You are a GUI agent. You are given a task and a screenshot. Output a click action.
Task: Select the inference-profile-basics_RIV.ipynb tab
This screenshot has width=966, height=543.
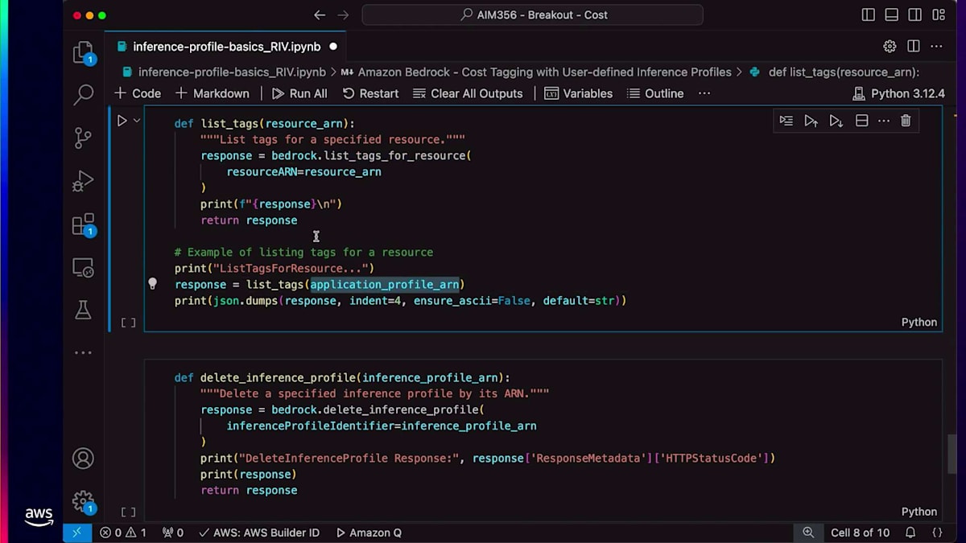225,47
